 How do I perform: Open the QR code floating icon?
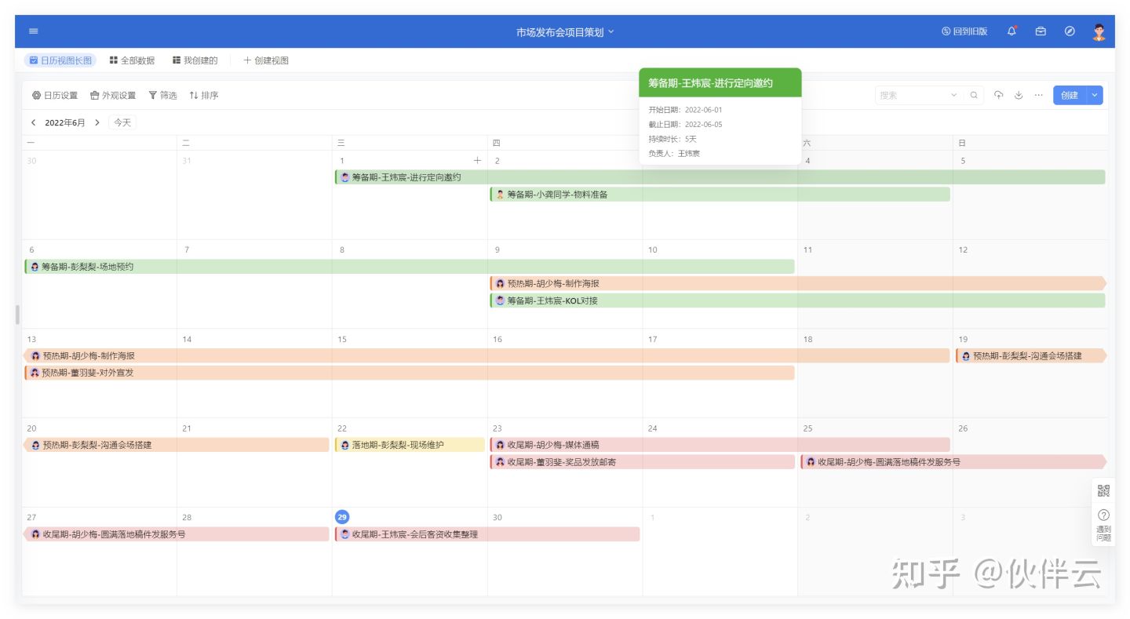tap(1103, 490)
